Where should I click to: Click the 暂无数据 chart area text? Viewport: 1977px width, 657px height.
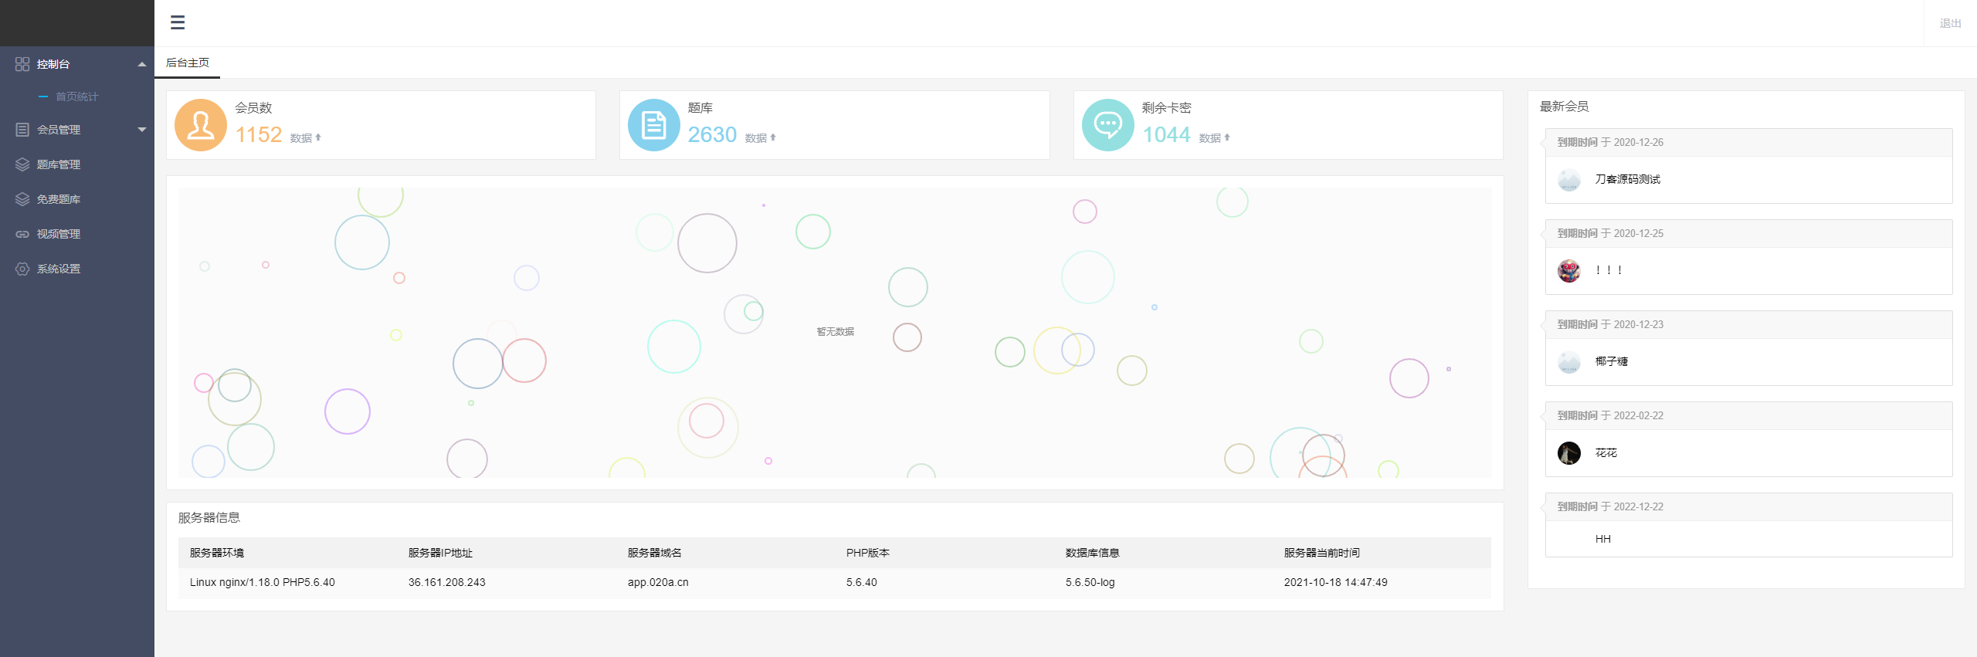[x=835, y=332]
